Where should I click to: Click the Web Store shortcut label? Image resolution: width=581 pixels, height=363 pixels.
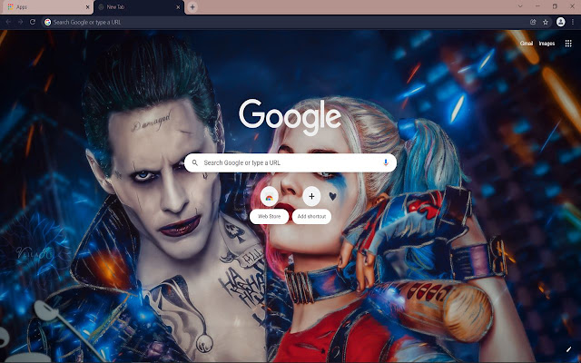point(269,216)
